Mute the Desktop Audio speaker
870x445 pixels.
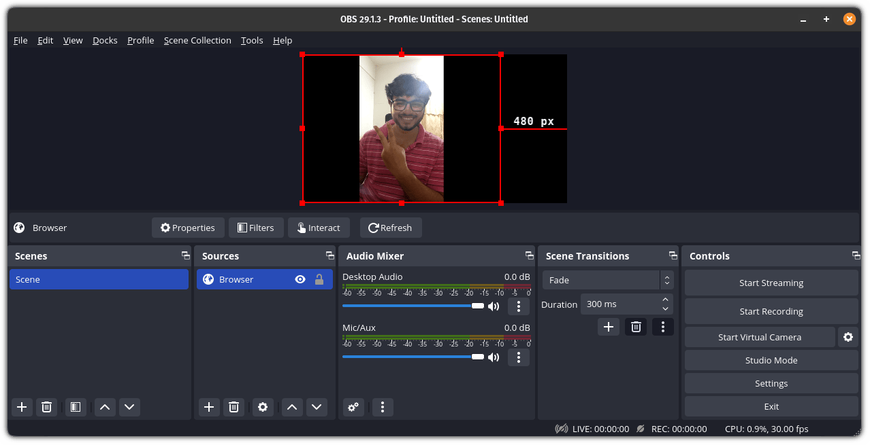pyautogui.click(x=494, y=306)
